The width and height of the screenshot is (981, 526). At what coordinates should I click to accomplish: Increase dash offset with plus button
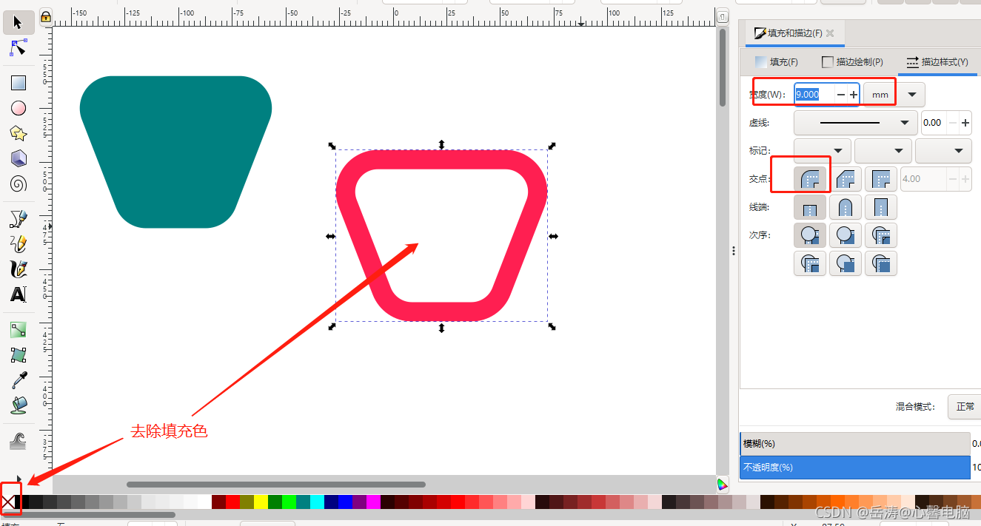click(x=965, y=123)
